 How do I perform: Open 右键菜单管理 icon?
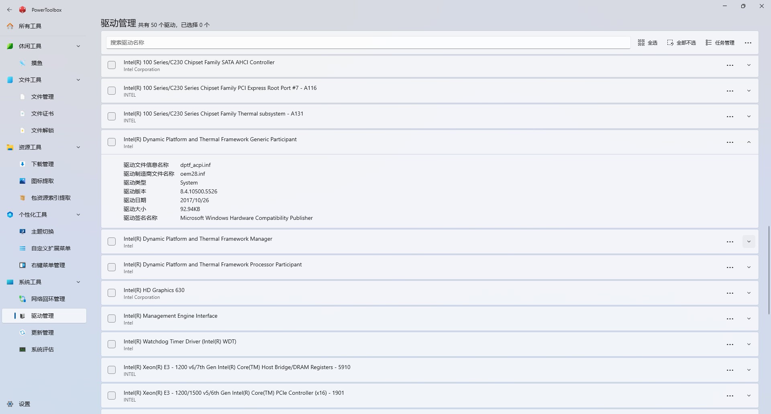coord(22,265)
